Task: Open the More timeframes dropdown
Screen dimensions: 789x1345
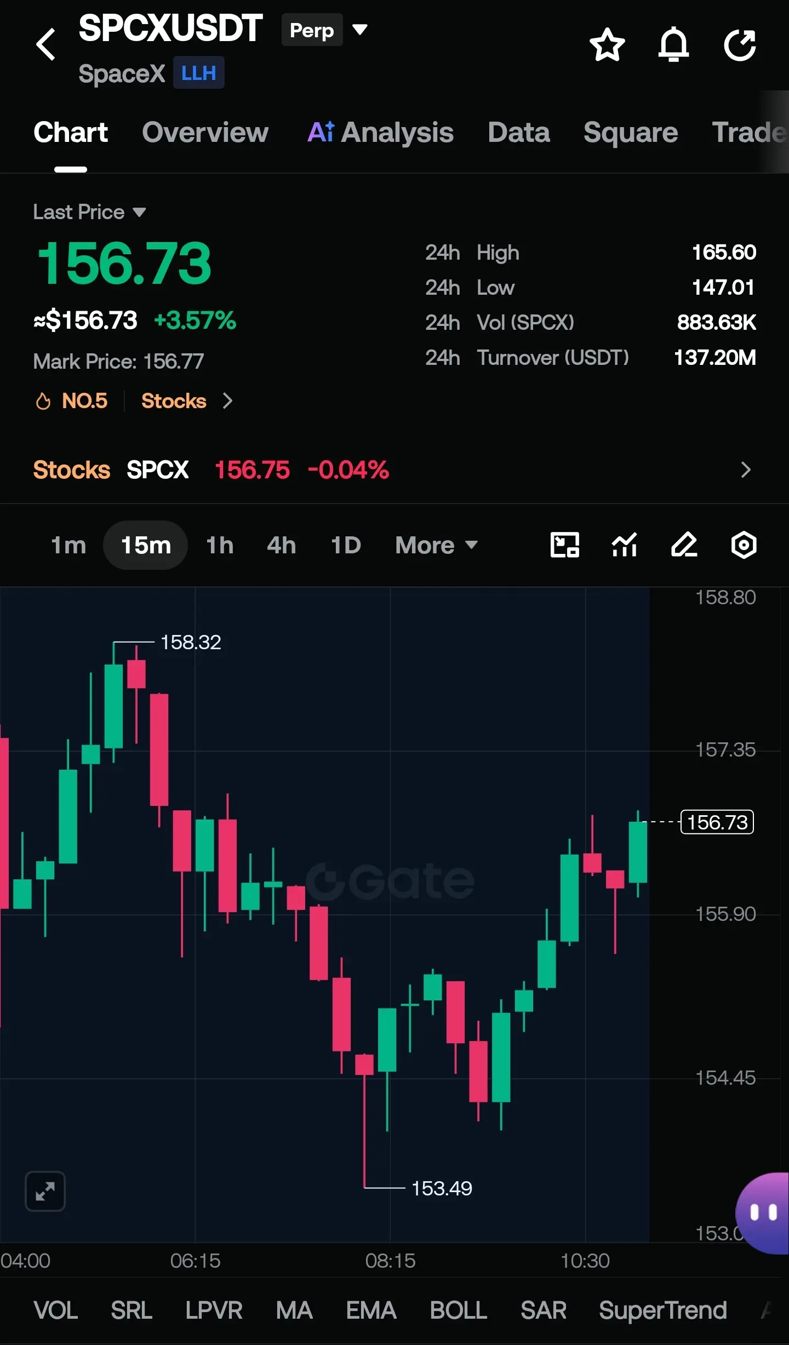Action: tap(436, 545)
